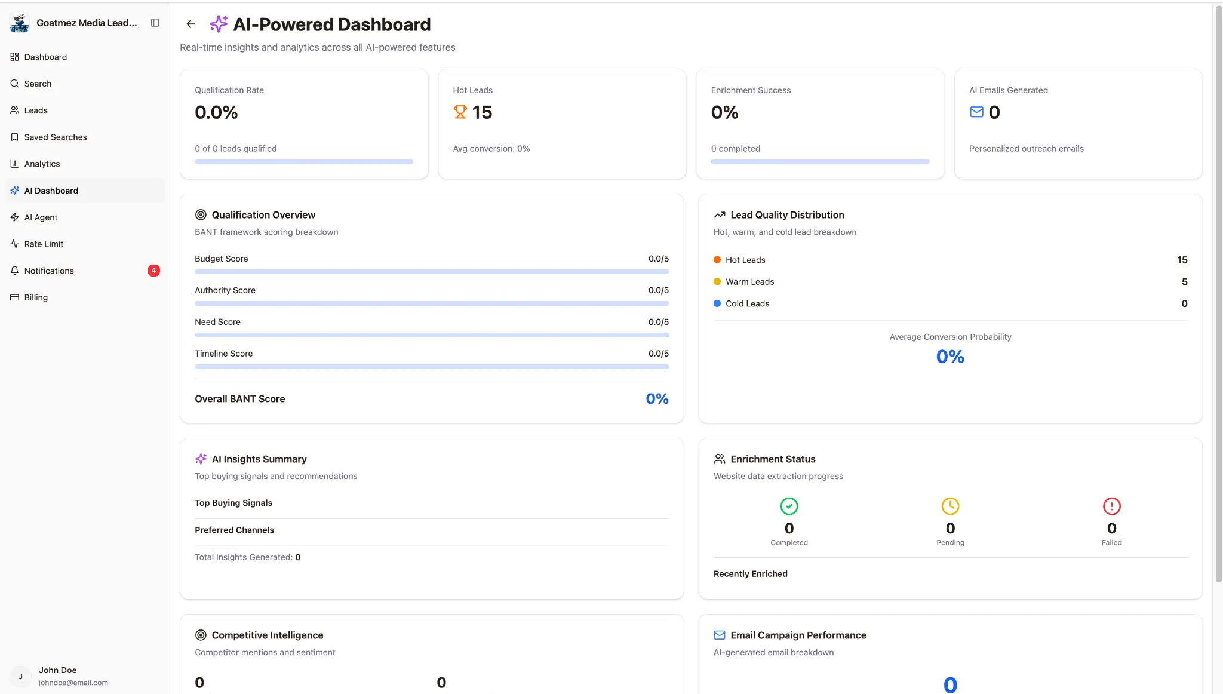The height and width of the screenshot is (694, 1223).
Task: Toggle the sidebar collapse control
Action: coord(155,23)
